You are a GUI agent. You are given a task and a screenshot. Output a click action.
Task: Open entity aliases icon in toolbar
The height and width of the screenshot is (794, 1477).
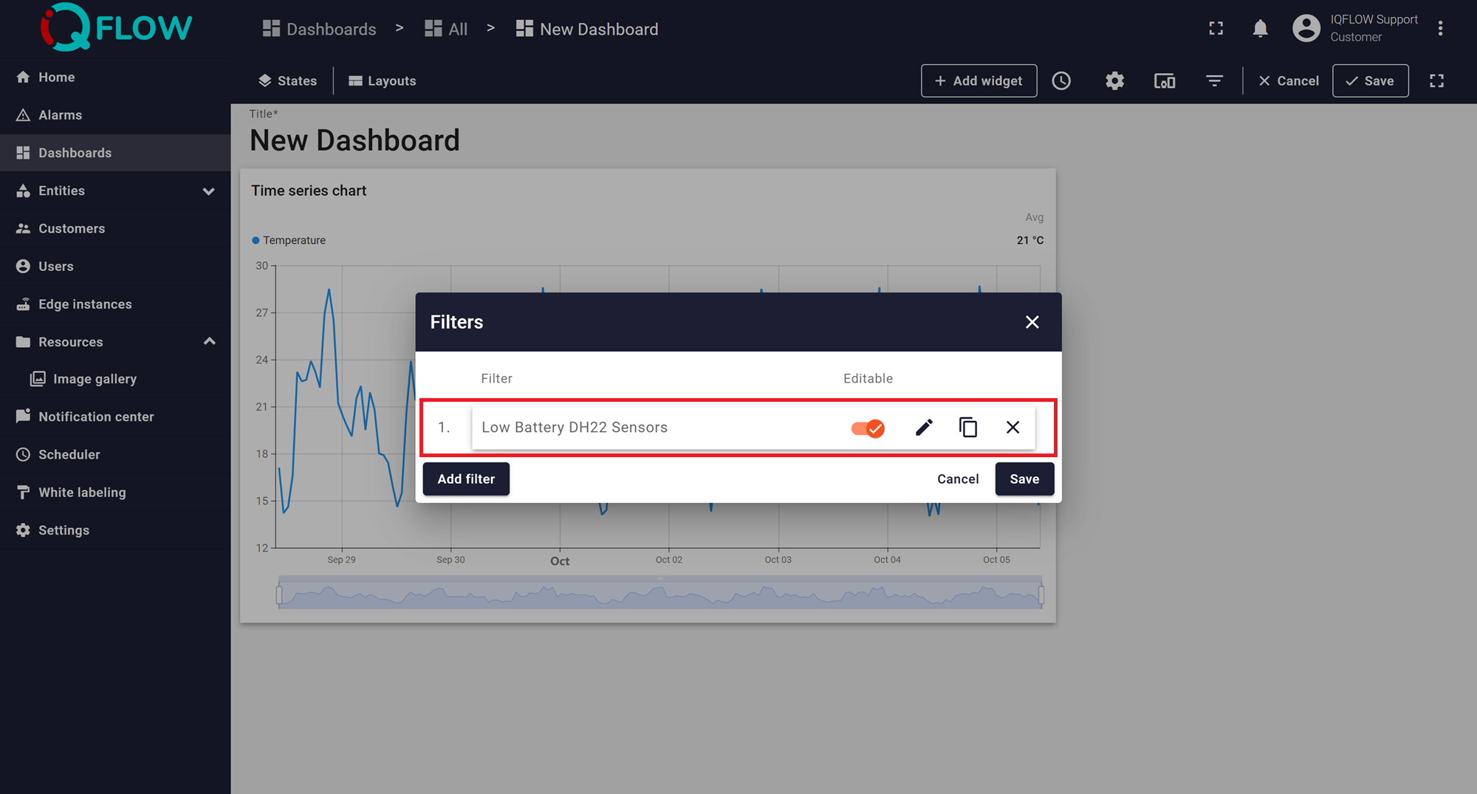coord(1165,81)
